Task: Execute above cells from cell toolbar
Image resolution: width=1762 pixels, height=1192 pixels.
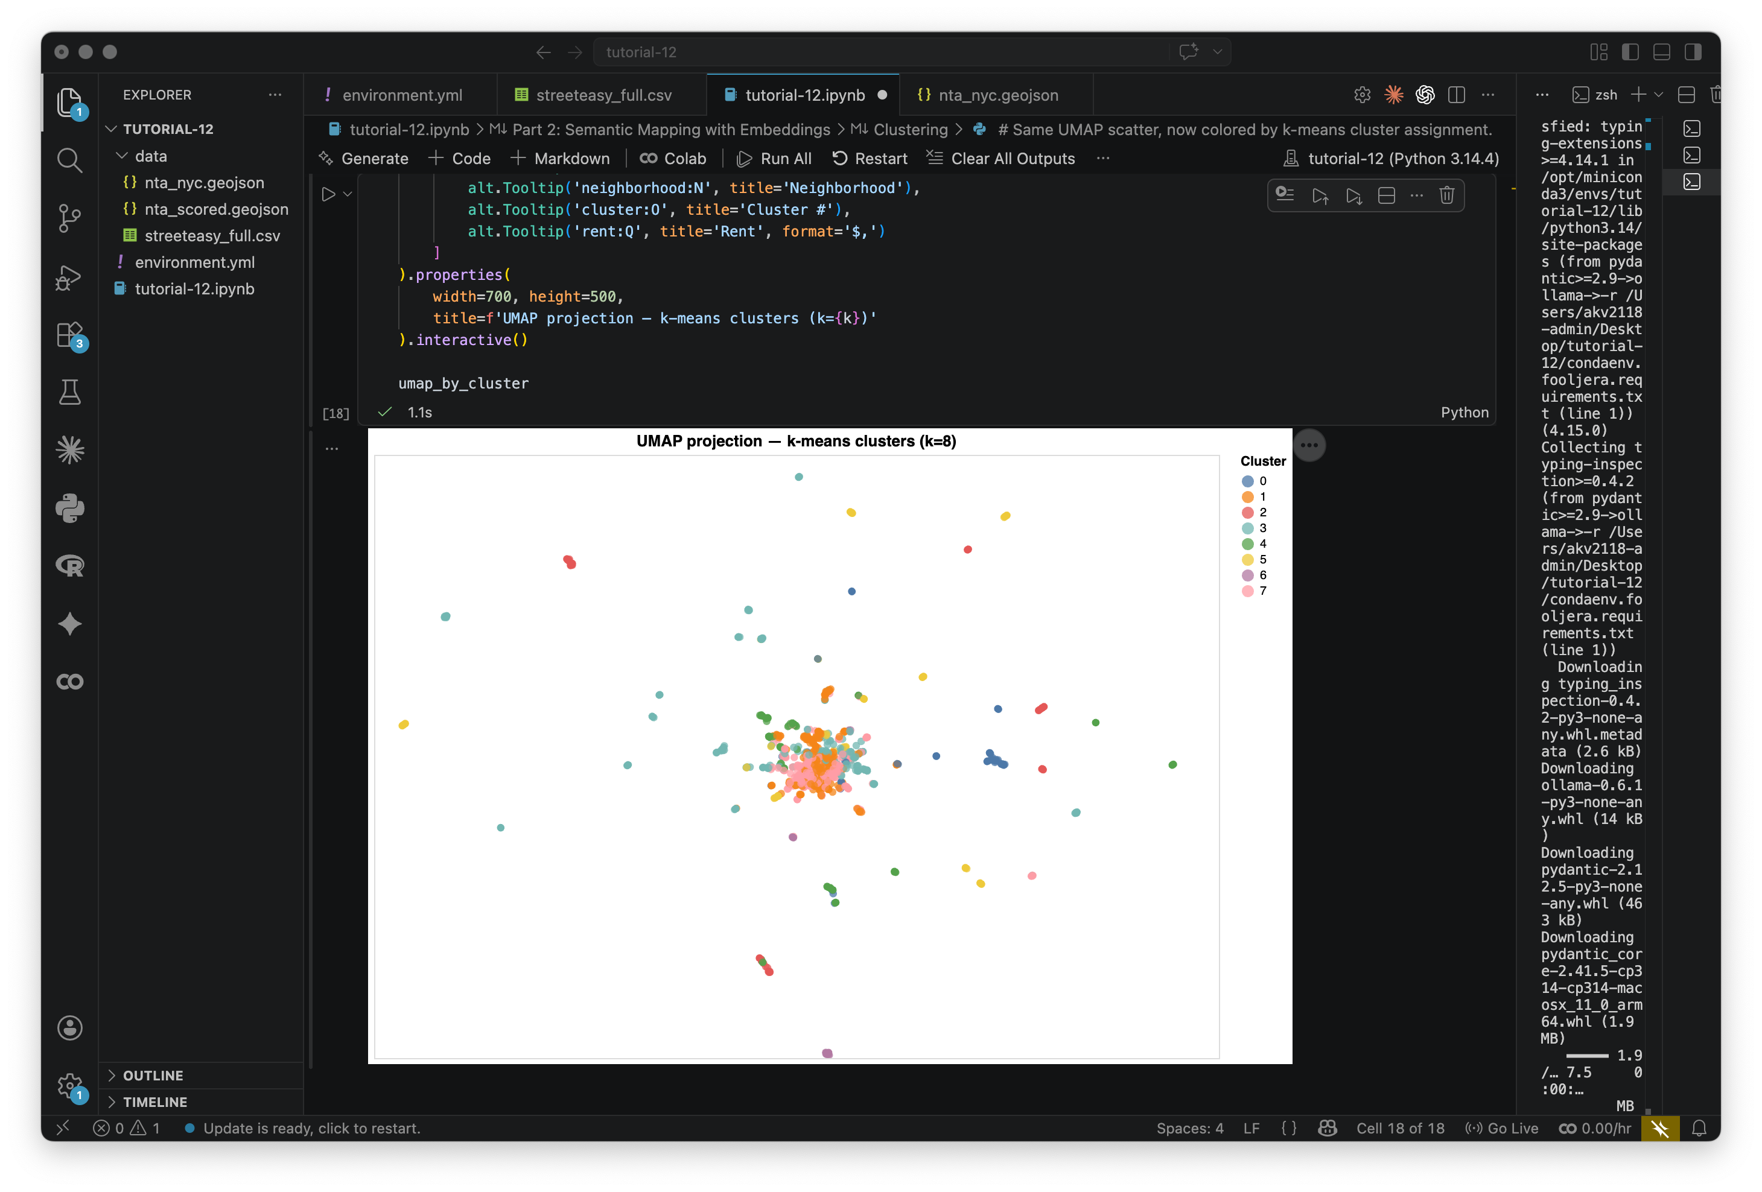Action: (1320, 195)
